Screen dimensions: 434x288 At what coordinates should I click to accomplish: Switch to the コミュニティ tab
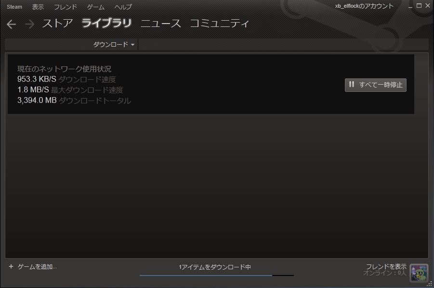coord(220,24)
